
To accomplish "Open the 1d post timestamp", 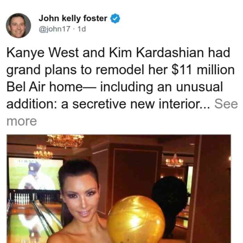I will 82,29.
